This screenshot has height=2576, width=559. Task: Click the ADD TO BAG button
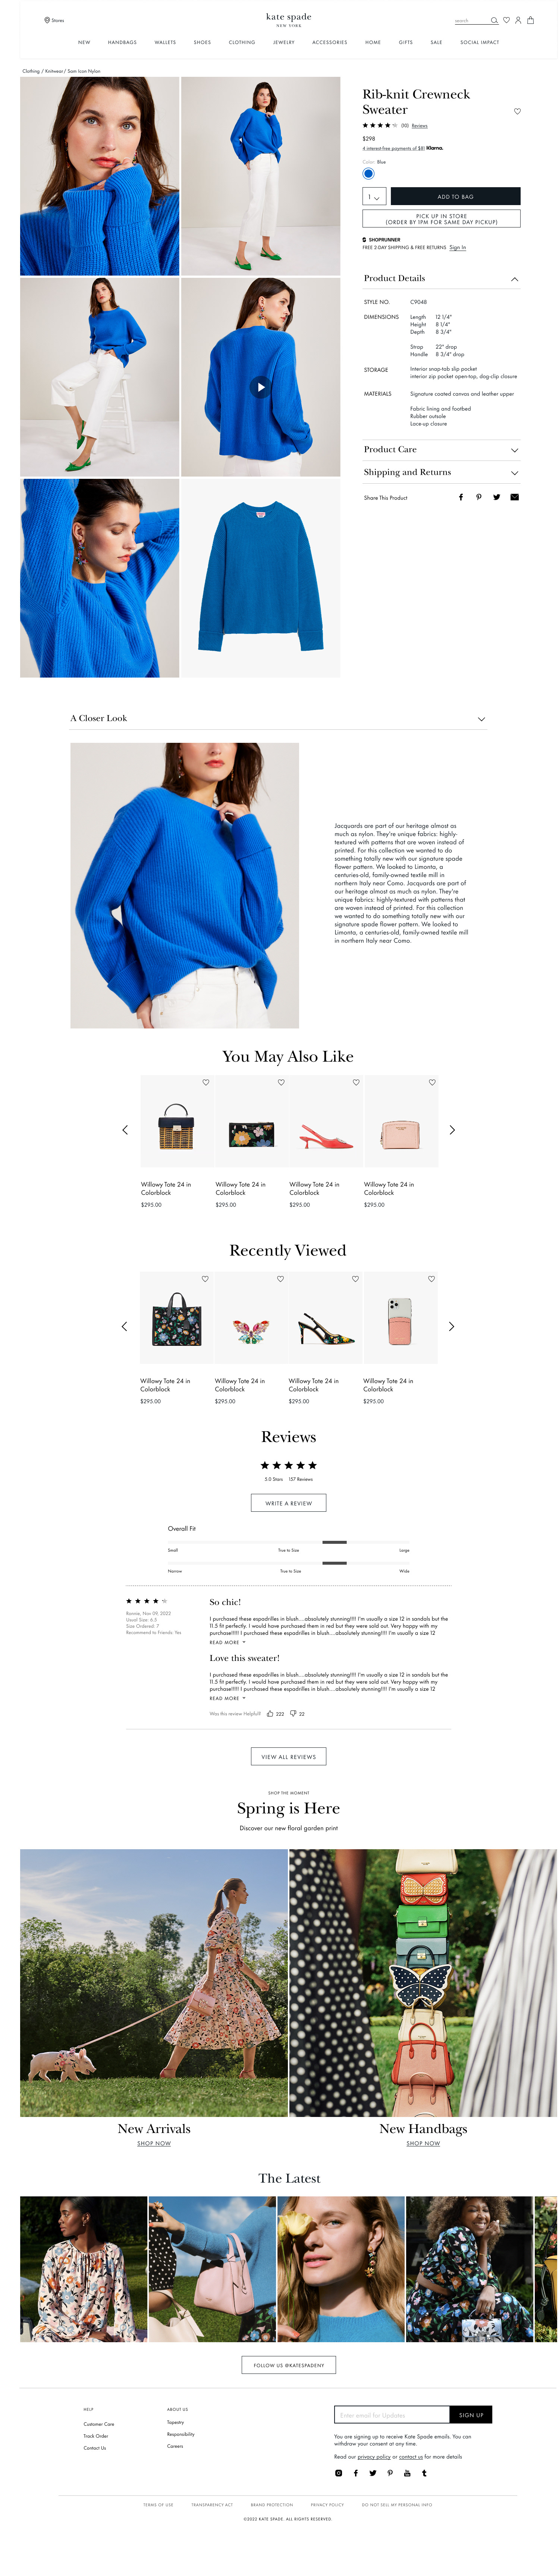coord(455,197)
